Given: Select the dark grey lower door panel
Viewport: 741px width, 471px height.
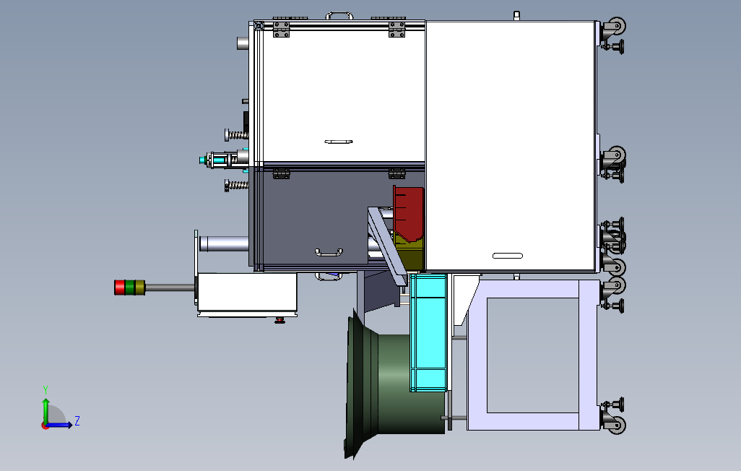Looking at the screenshot, I should coord(316,217).
